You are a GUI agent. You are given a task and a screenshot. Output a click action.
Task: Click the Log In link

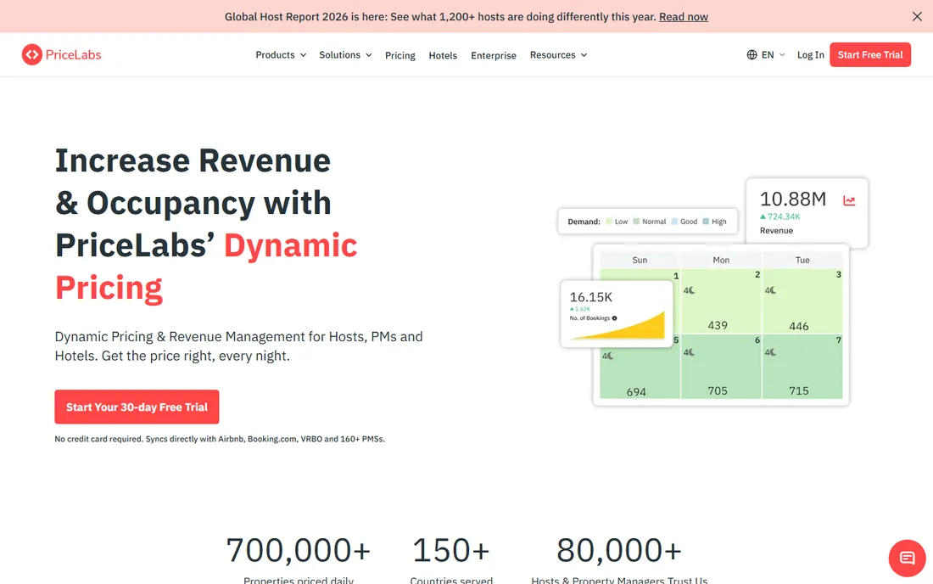810,55
